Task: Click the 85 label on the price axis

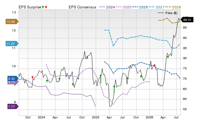Action: (x=185, y=48)
